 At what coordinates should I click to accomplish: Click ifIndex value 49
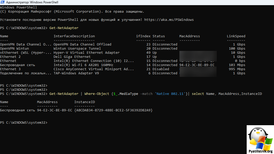tap(148, 53)
